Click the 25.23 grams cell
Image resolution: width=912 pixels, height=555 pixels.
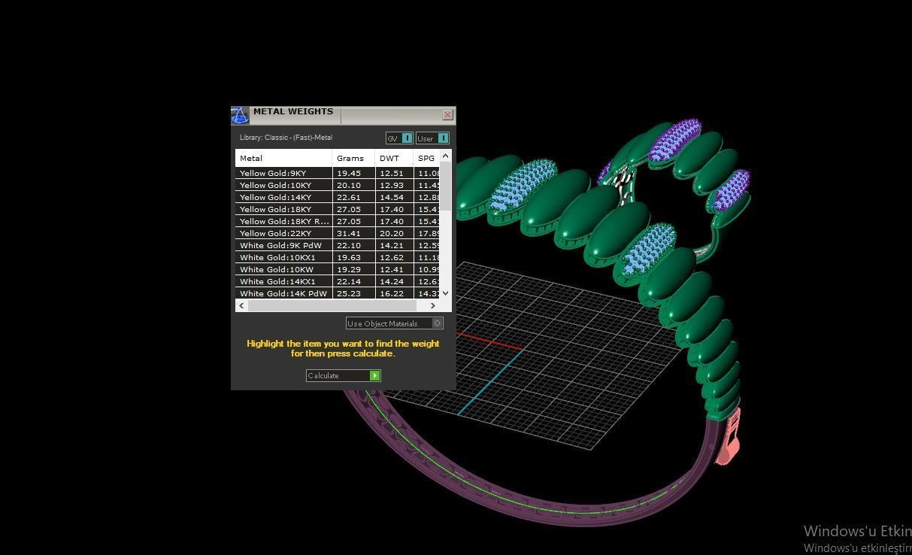(x=353, y=293)
